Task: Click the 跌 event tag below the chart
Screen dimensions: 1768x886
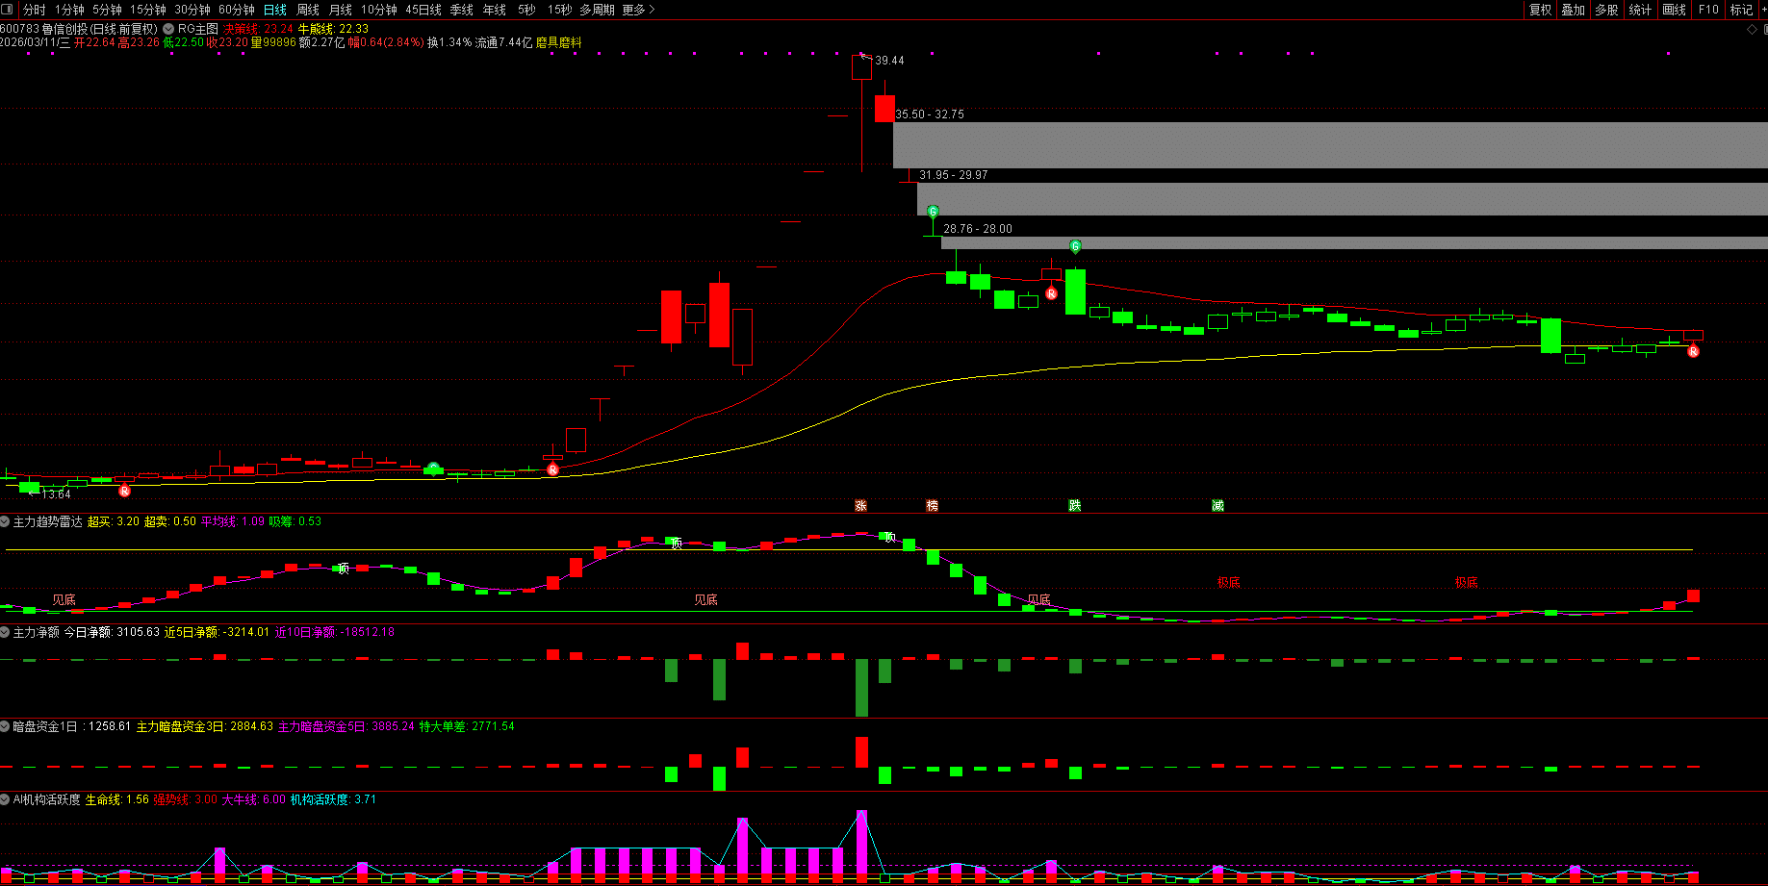Action: tap(1074, 506)
